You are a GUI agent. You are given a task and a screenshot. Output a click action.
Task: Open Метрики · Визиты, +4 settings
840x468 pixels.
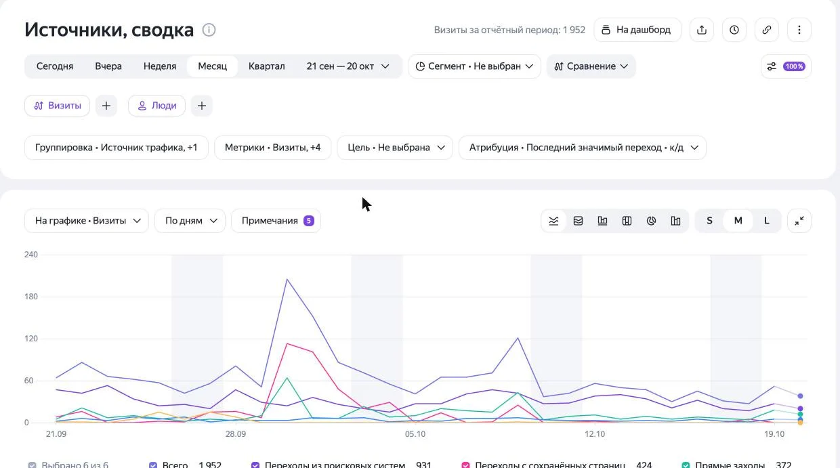click(x=272, y=148)
